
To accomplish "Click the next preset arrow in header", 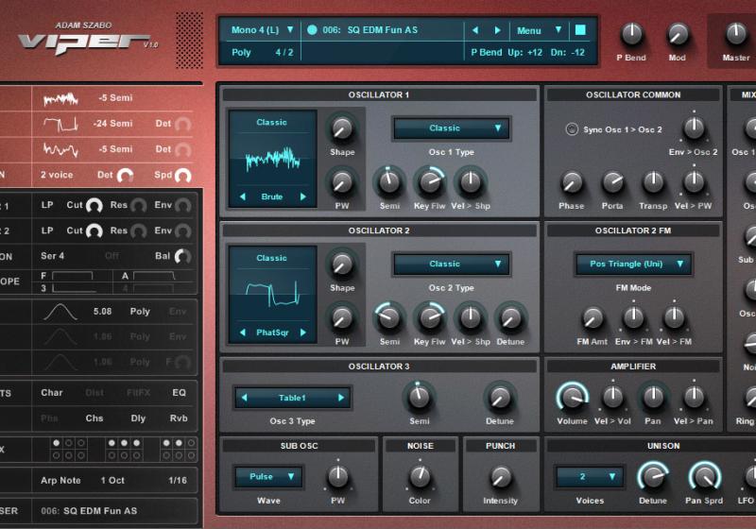I will [501, 30].
